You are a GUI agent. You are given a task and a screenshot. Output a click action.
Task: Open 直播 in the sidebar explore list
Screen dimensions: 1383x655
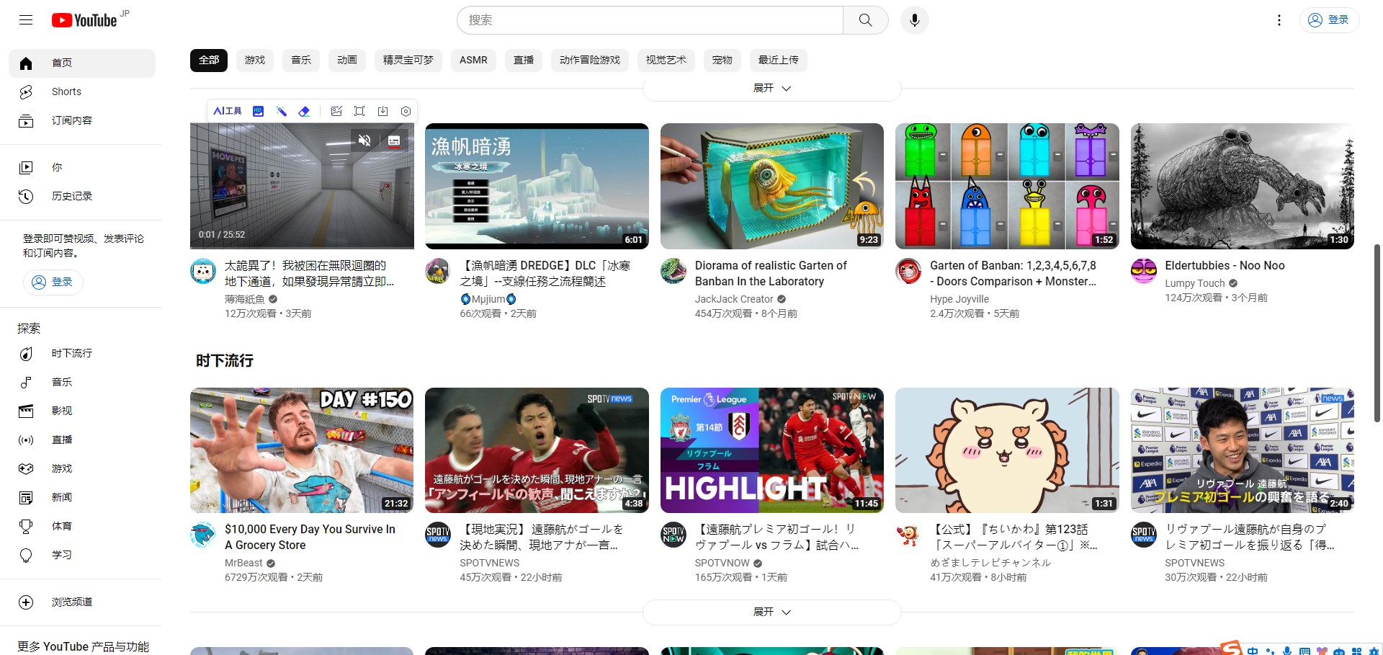point(82,440)
